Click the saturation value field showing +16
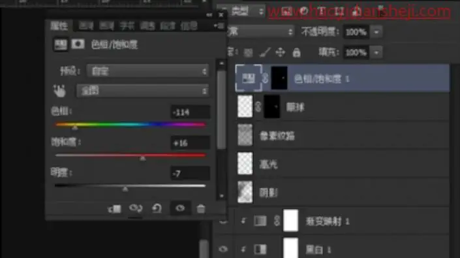This screenshot has width=460, height=258. click(191, 143)
